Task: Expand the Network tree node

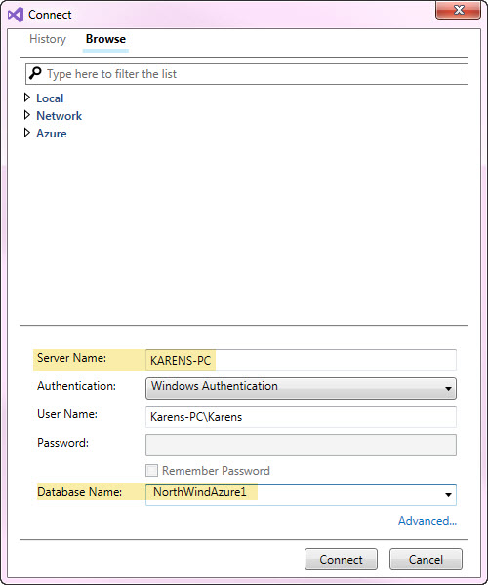Action: click(x=27, y=115)
